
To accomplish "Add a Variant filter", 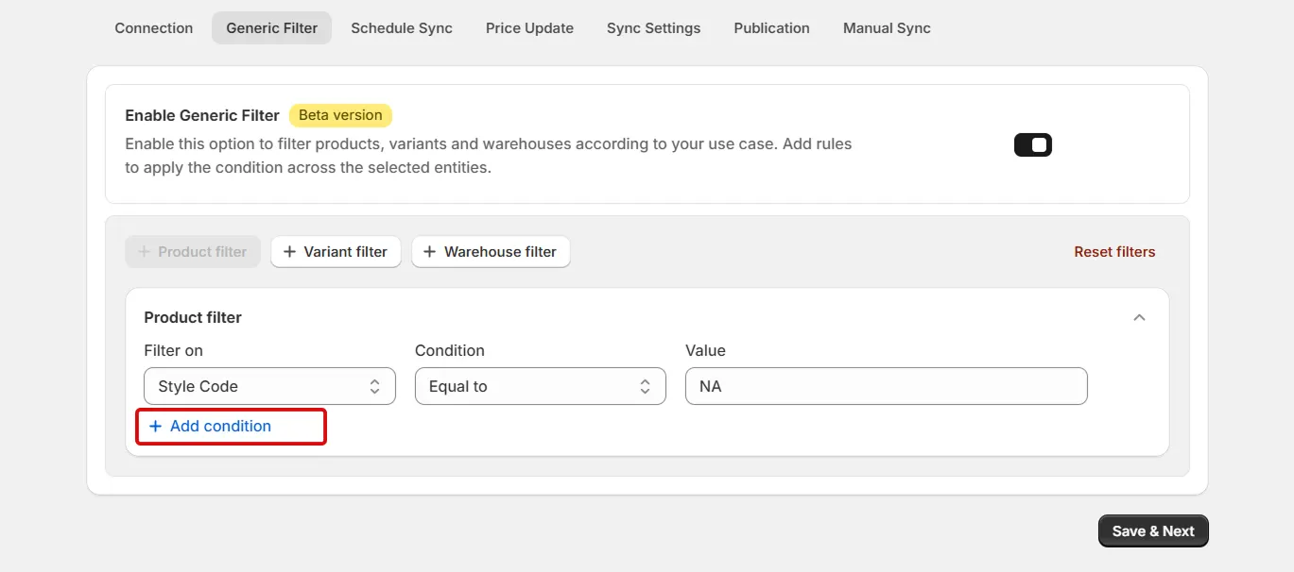I will point(336,252).
